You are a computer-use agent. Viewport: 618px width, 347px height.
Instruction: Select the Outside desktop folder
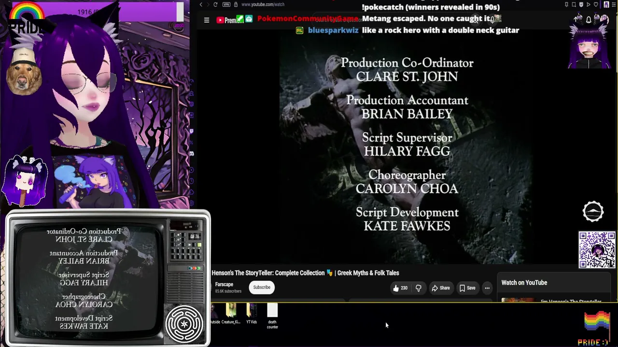[x=215, y=314]
